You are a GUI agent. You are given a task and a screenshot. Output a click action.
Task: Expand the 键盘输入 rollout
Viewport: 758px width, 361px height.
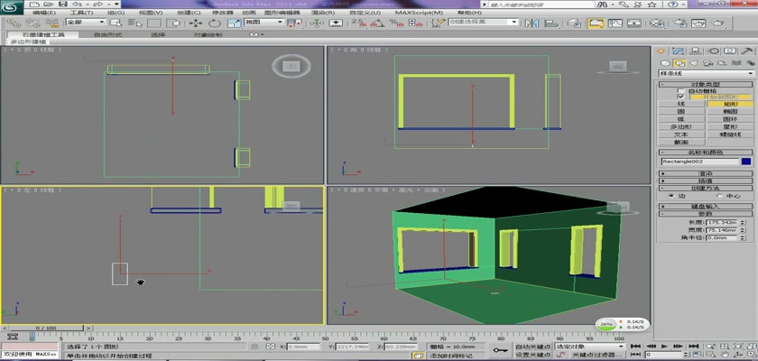pyautogui.click(x=706, y=207)
